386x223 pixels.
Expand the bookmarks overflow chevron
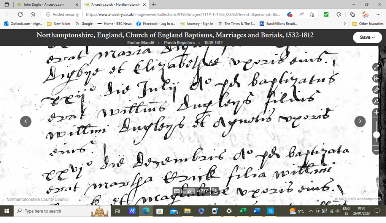pyautogui.click(x=345, y=24)
